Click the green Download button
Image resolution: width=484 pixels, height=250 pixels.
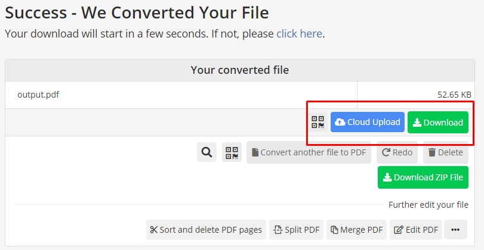(x=438, y=122)
